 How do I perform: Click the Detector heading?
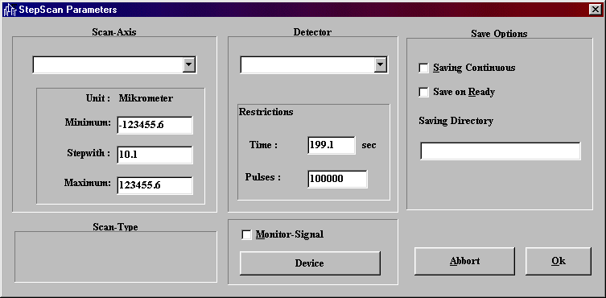pos(312,32)
